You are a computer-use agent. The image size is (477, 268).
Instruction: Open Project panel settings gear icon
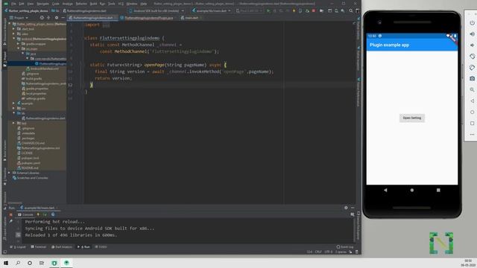pos(57,18)
